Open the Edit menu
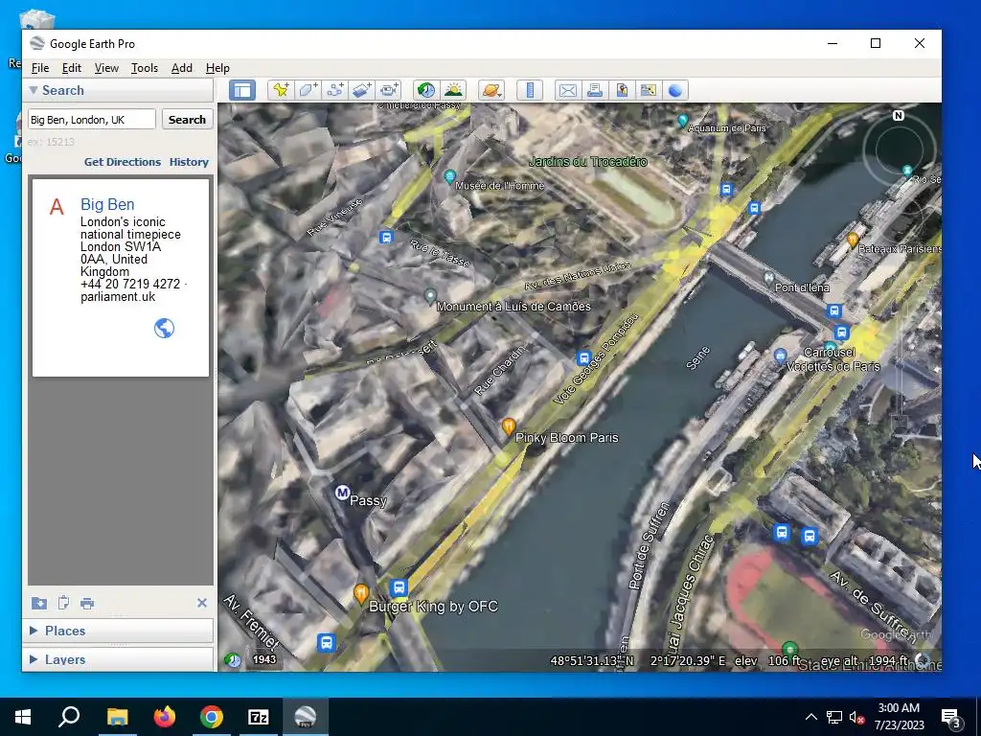 (71, 68)
